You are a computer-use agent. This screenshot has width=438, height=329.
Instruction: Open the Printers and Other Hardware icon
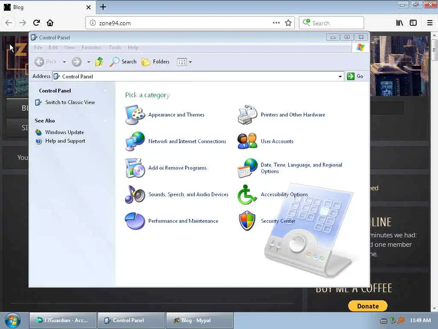pos(247,115)
